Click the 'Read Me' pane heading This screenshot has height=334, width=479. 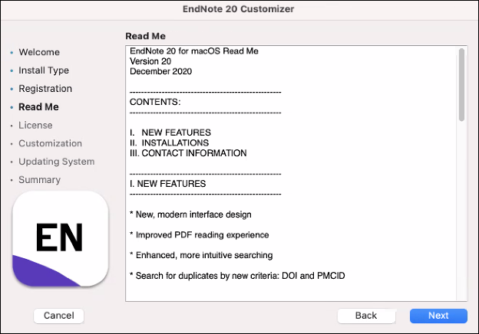point(145,36)
